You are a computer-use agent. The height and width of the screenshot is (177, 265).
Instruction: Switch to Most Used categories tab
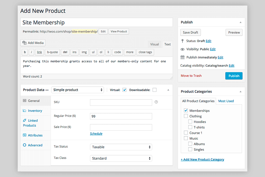point(226,101)
